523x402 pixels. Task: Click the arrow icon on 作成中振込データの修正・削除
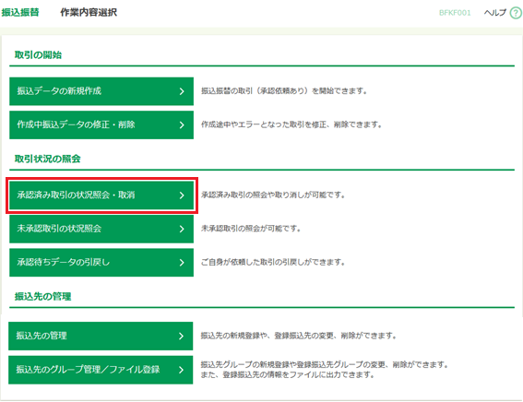(x=182, y=125)
